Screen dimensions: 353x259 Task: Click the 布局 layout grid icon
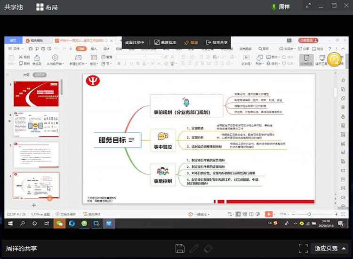tap(40, 7)
